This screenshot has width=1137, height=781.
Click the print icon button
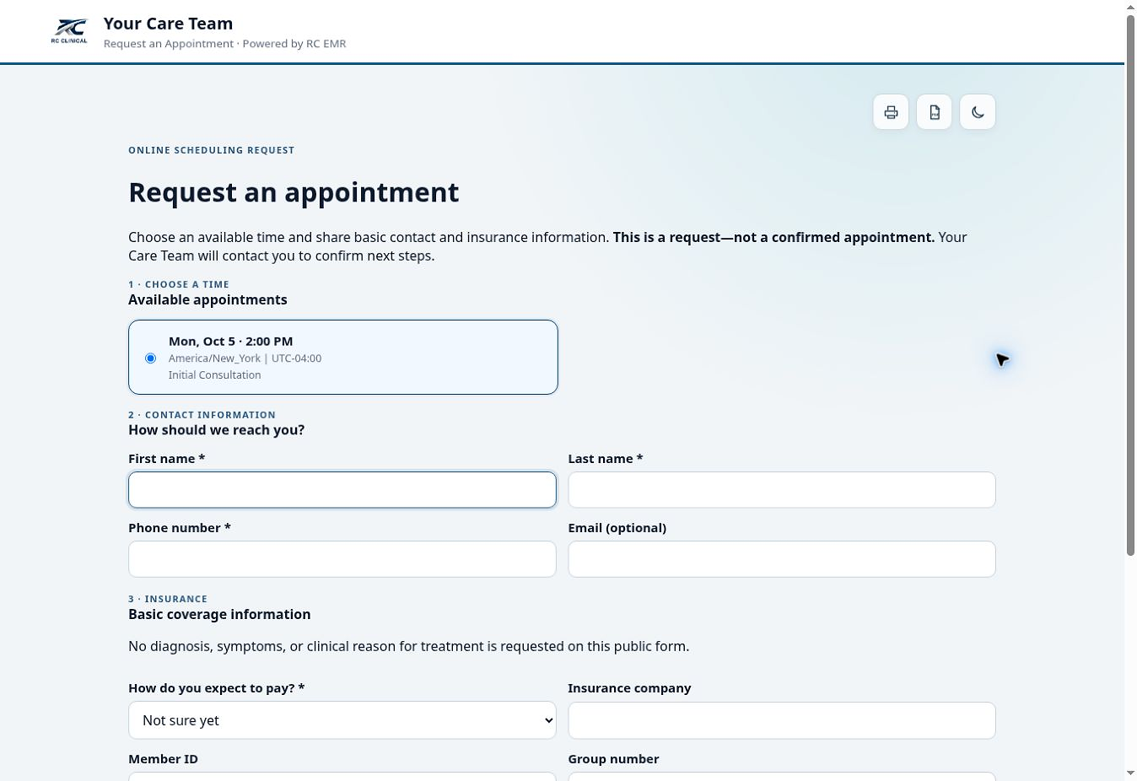pyautogui.click(x=891, y=112)
